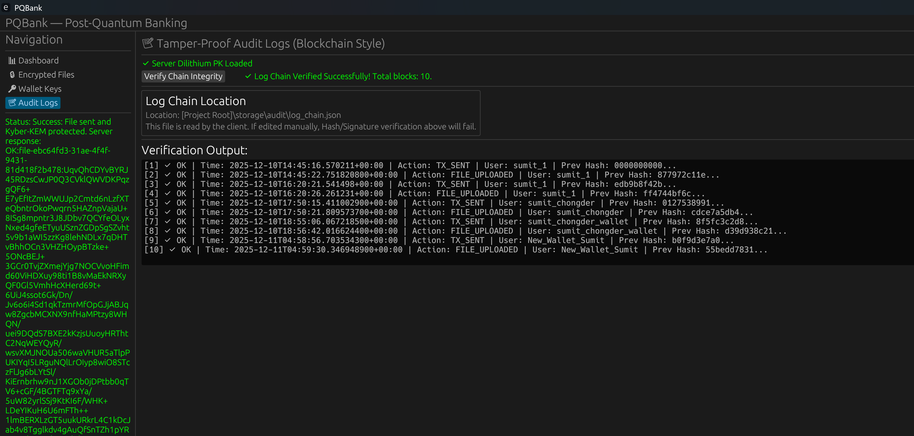Viewport: 914px width, 436px height.
Task: Go to Encrypted Files page
Action: [46, 75]
